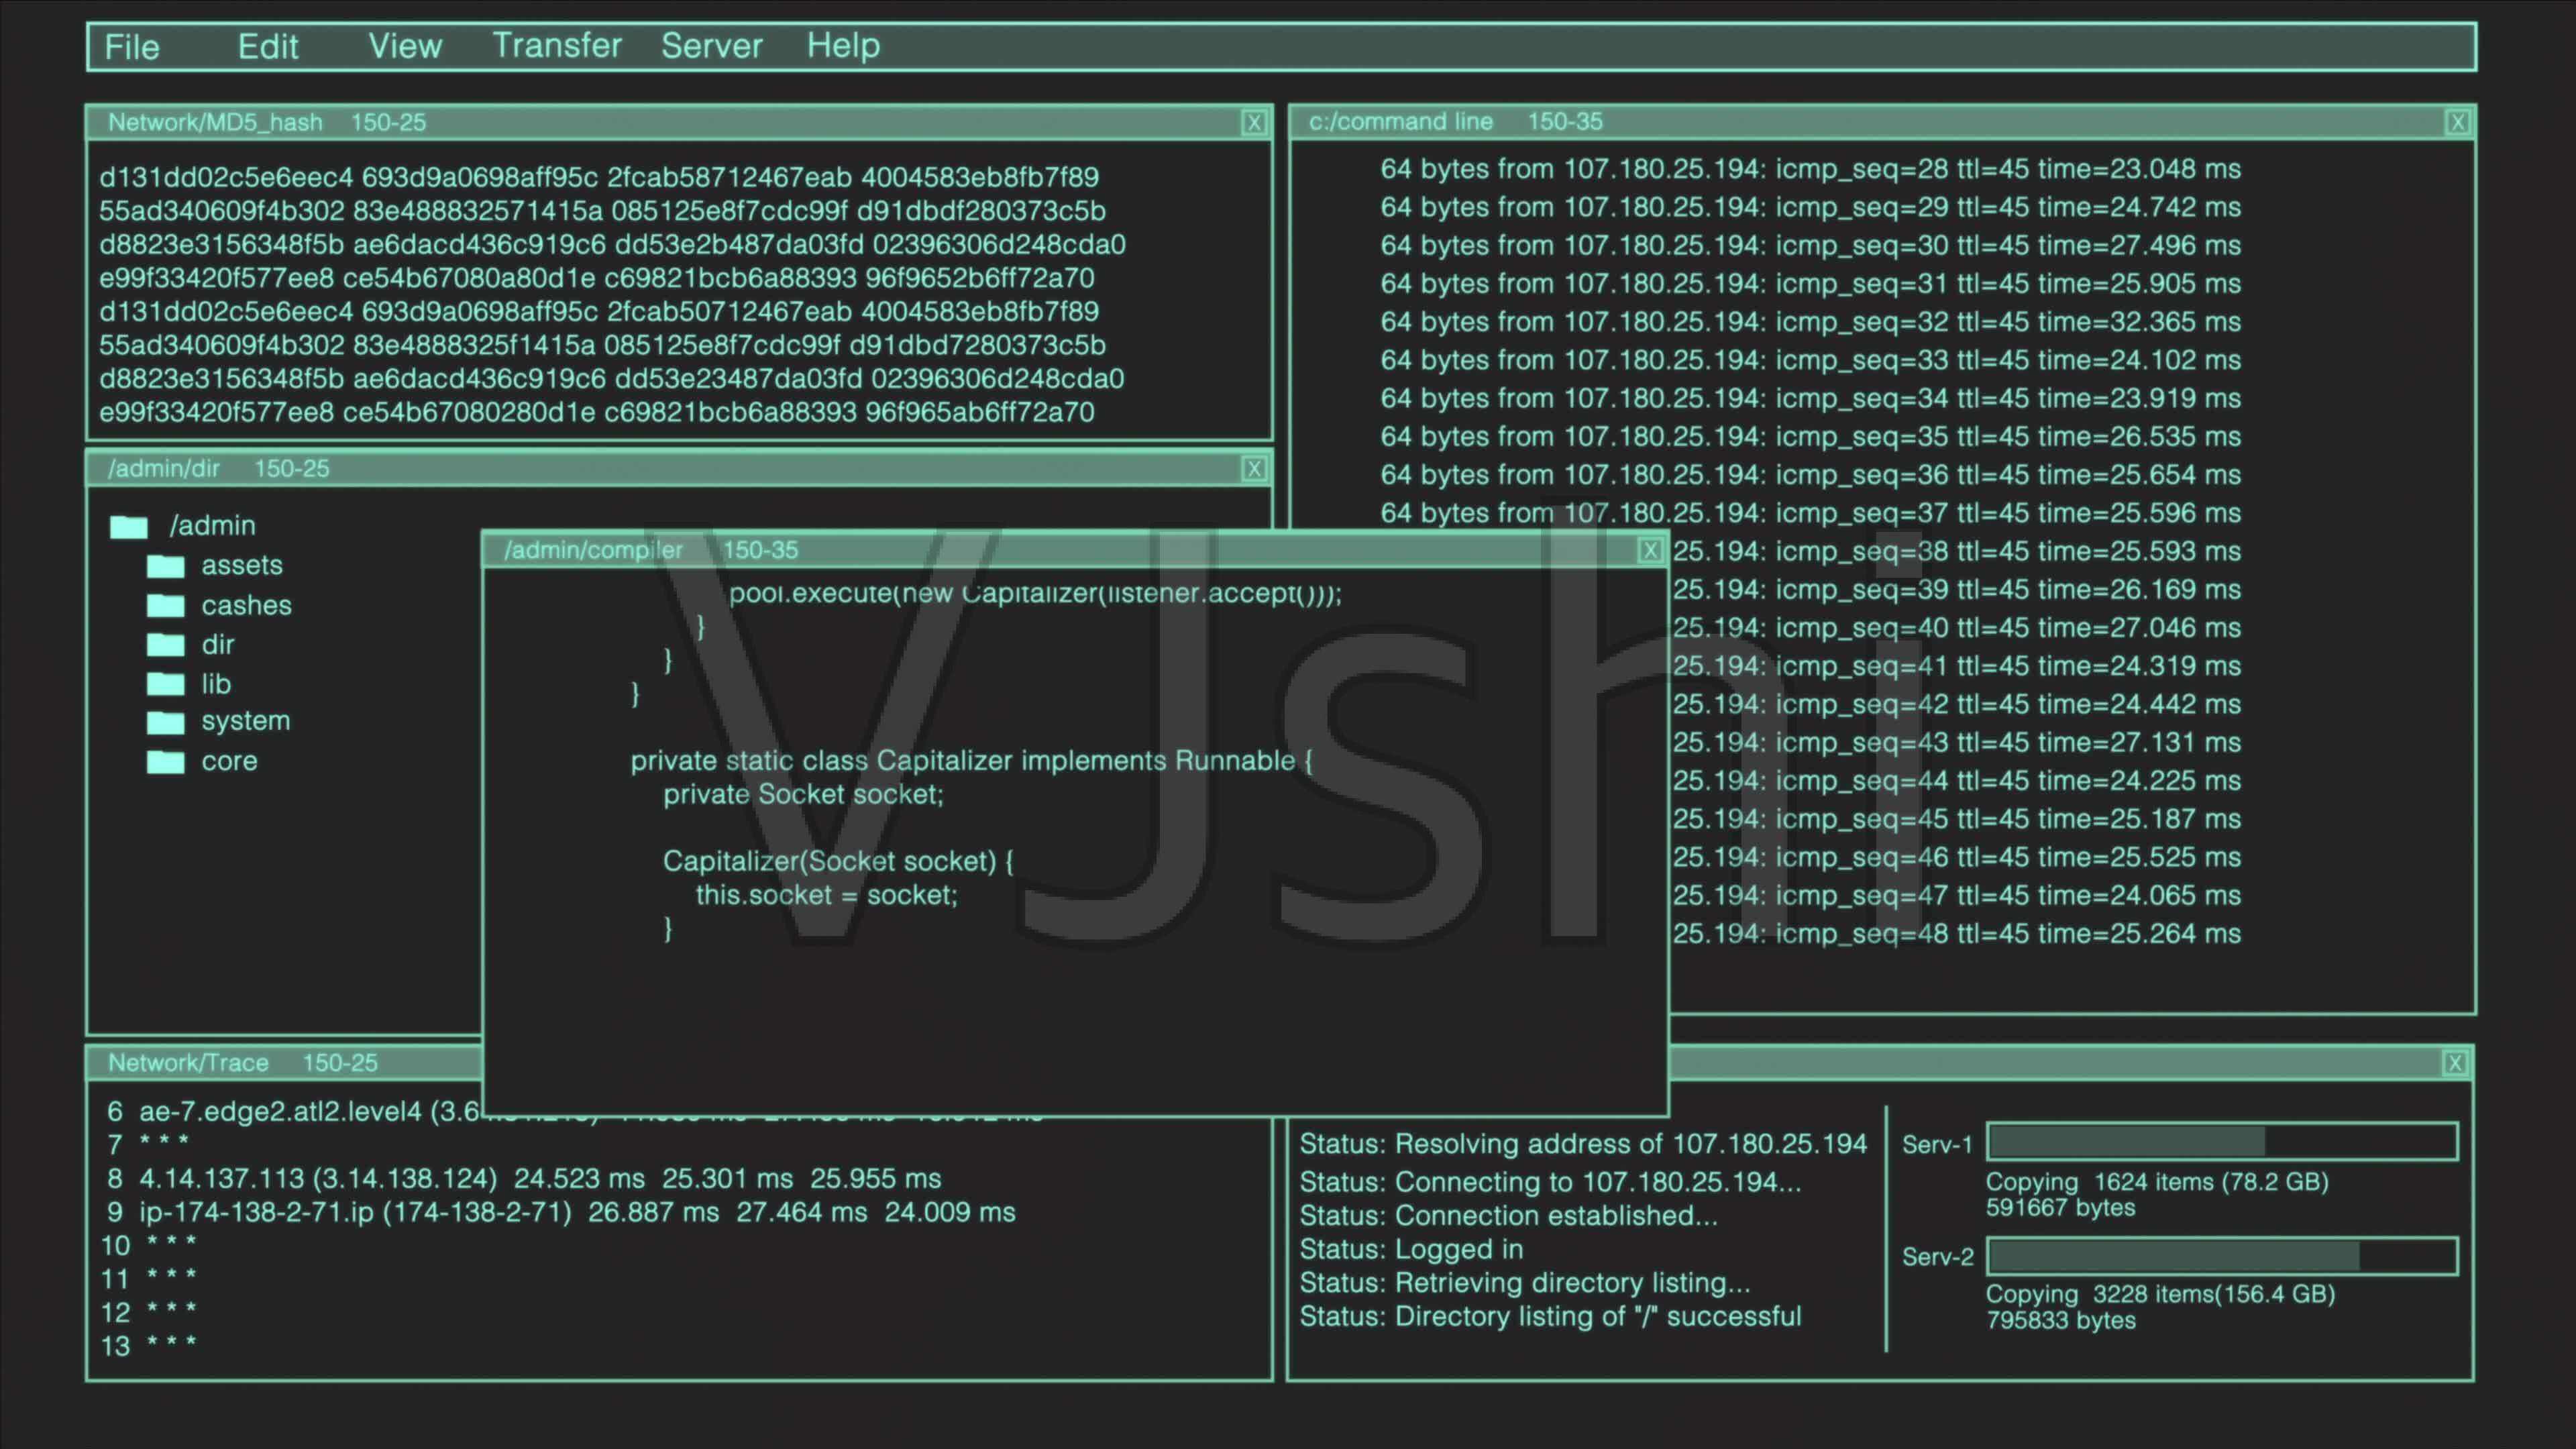Click the assets folder icon

pos(166,566)
